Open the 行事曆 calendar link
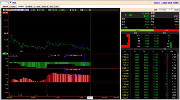Image resolution: width=180 pixels, height=100 pixels. (x=170, y=3)
